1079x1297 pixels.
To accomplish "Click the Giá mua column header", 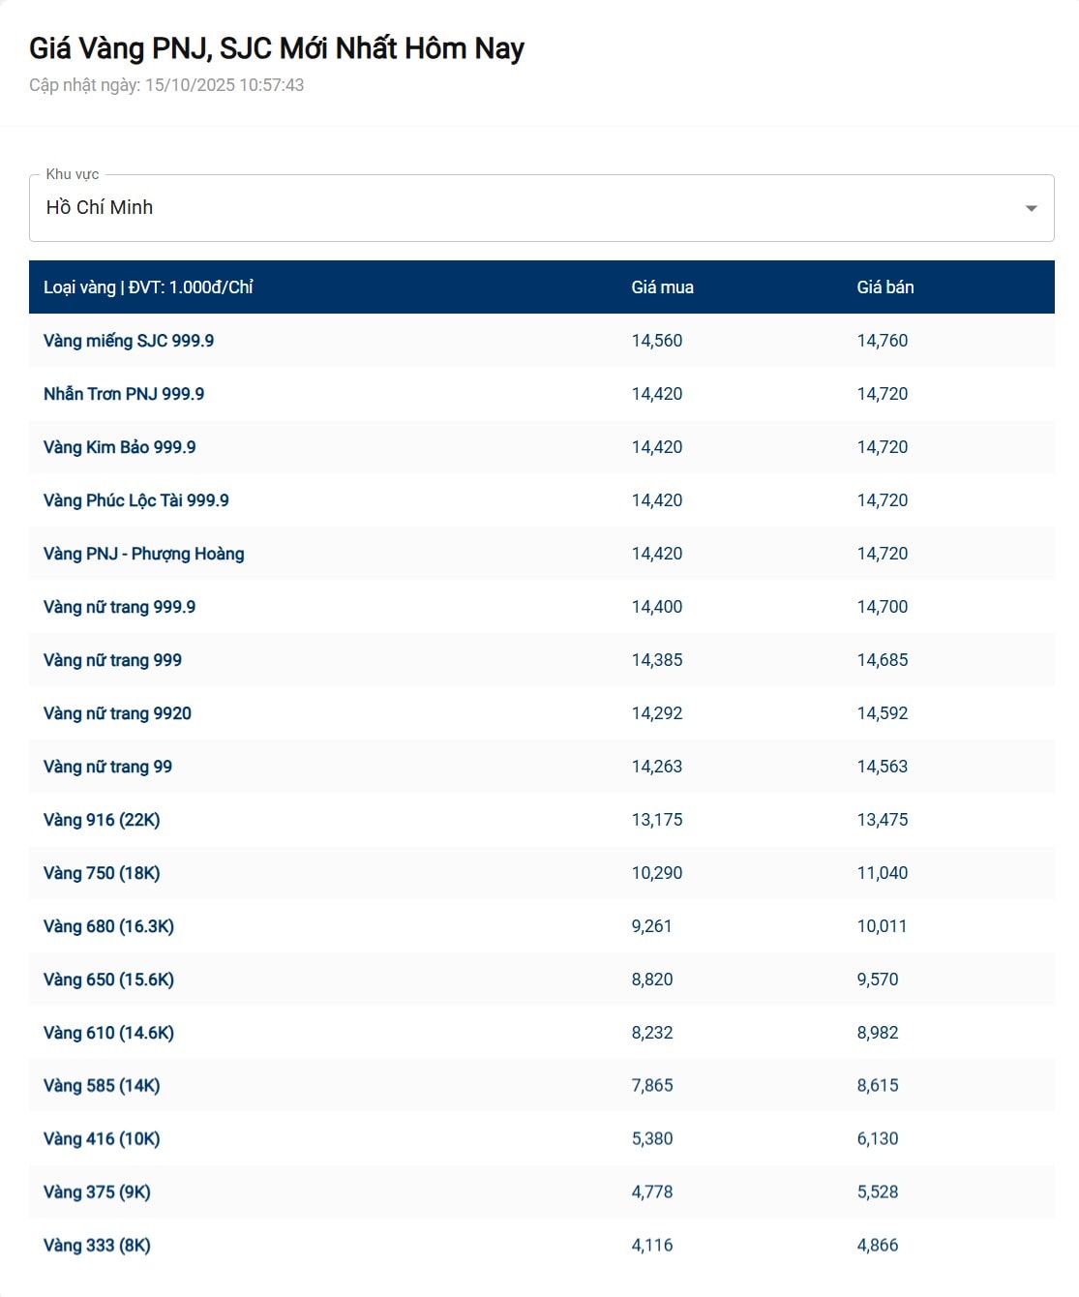I will click(662, 287).
